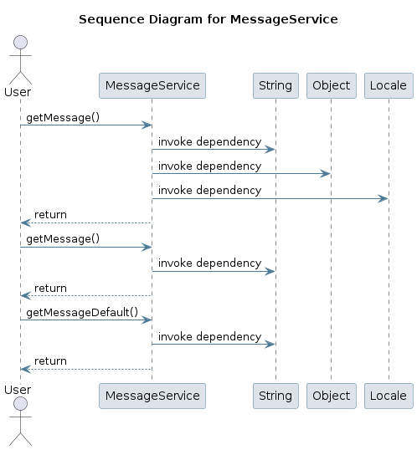Select the bottom Object participant box
The height and width of the screenshot is (450, 417).
click(332, 396)
